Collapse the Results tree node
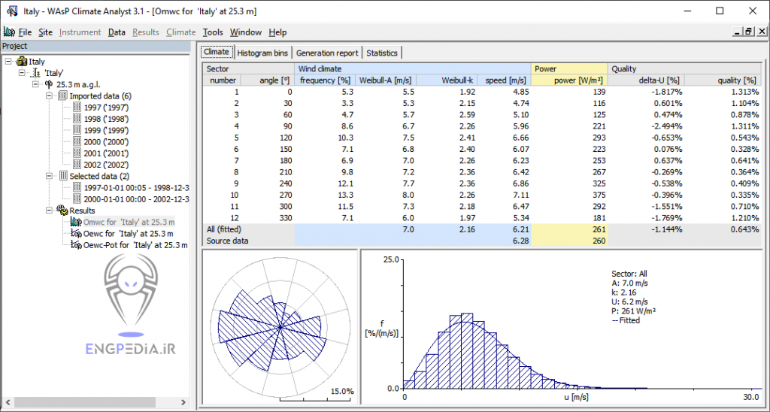The width and height of the screenshot is (770, 412). point(49,211)
